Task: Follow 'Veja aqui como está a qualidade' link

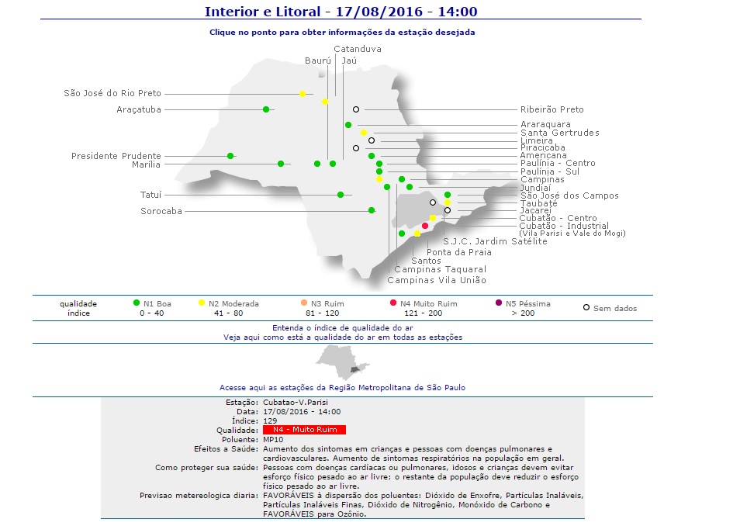Action: [343, 337]
